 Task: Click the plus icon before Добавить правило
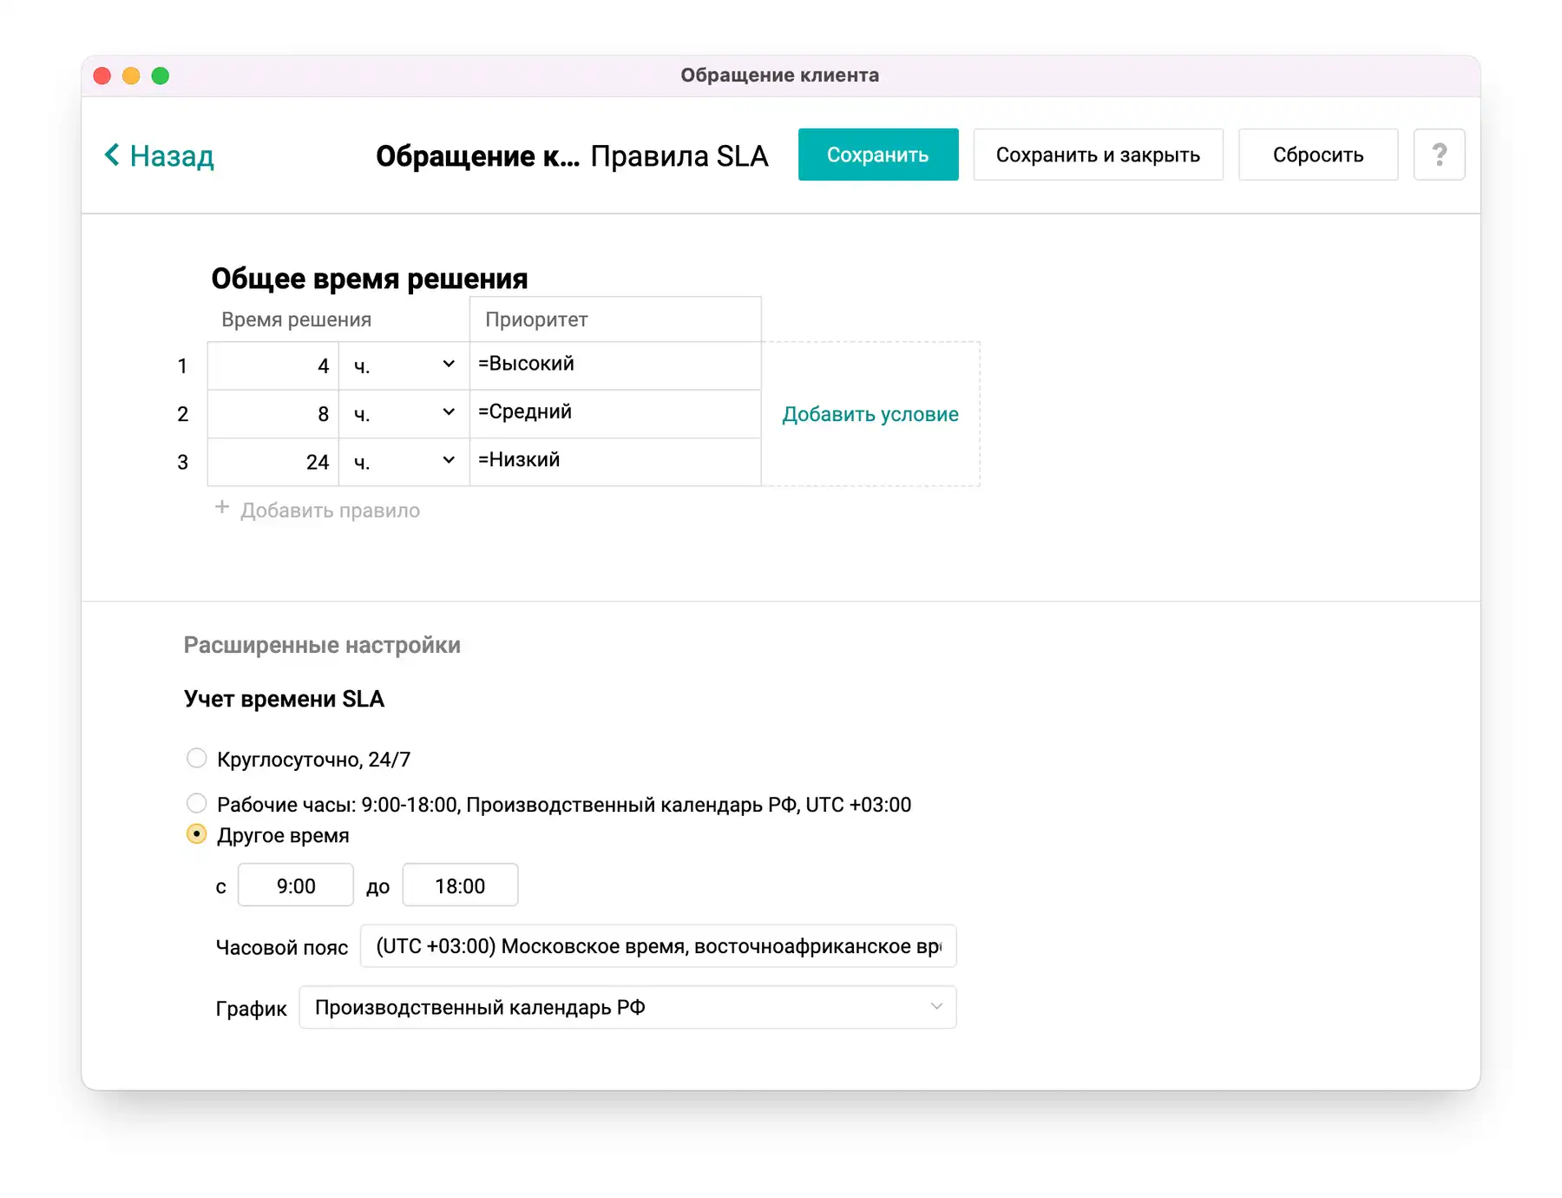(x=222, y=507)
